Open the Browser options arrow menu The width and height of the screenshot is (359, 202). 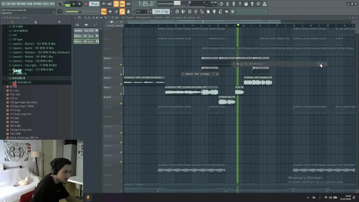click(2, 17)
